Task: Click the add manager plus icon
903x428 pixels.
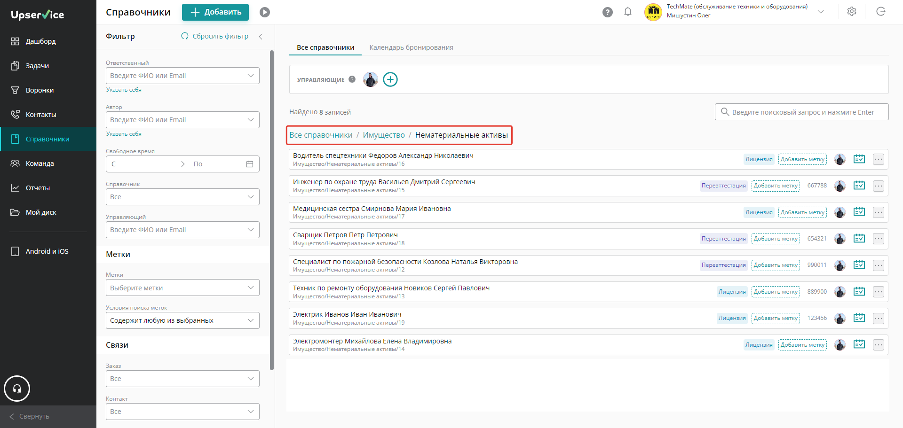Action: (x=390, y=79)
